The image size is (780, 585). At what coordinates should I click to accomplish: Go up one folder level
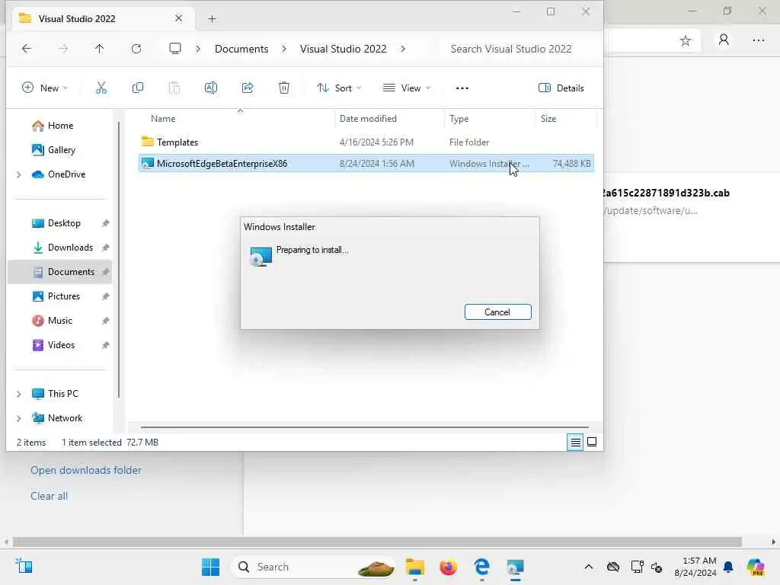[100, 48]
